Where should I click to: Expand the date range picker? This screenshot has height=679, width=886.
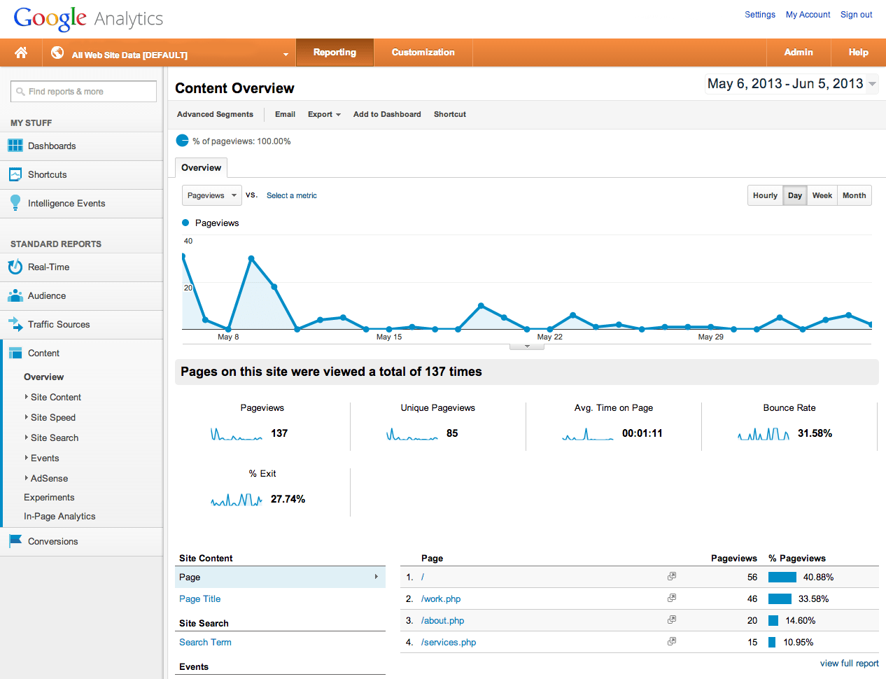791,84
